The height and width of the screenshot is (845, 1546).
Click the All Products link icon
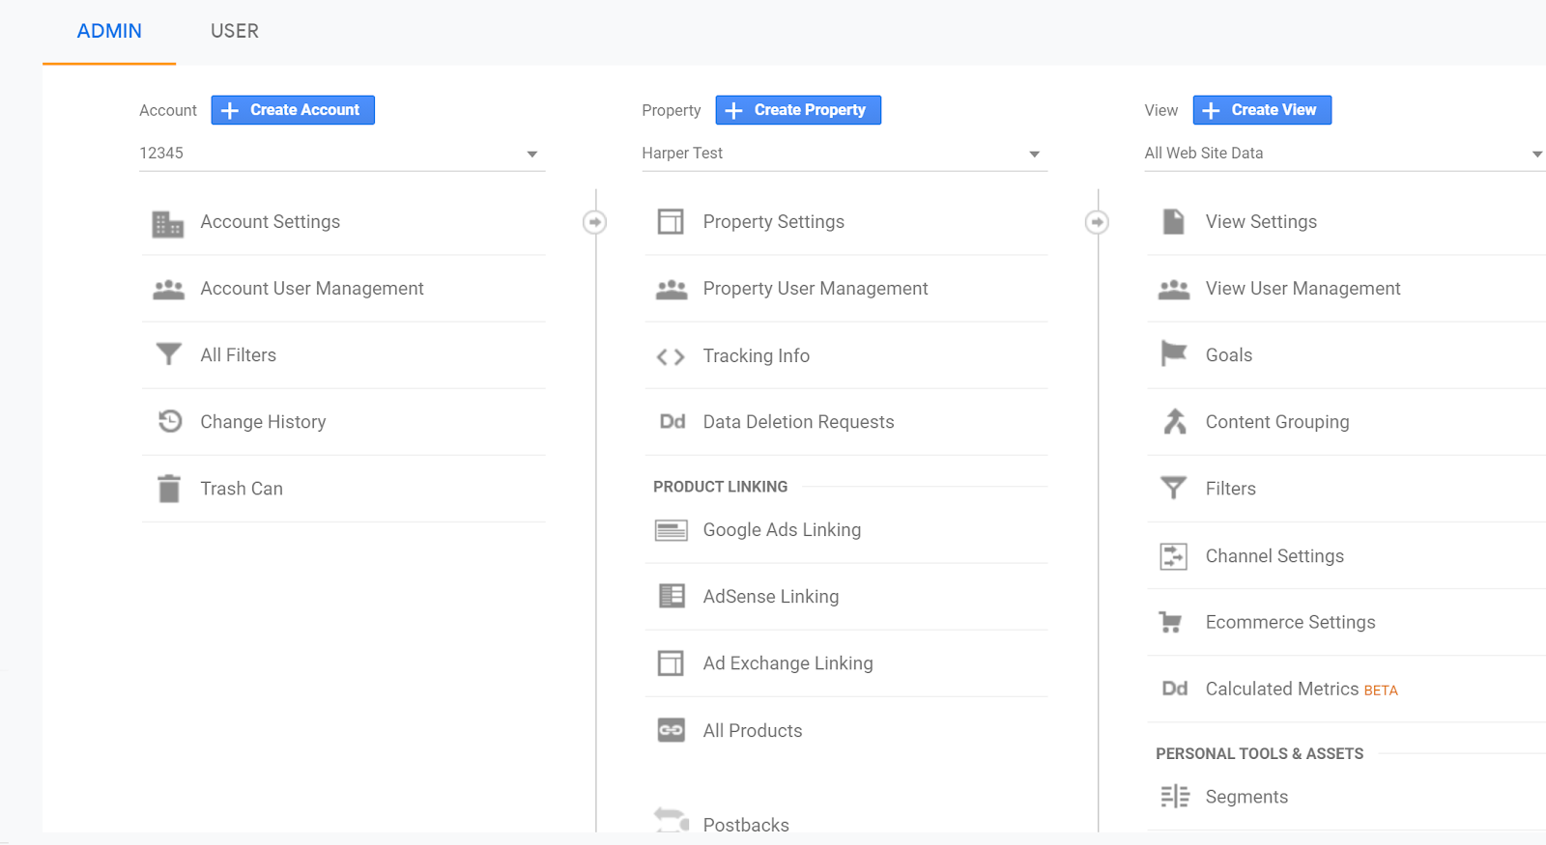pos(671,730)
